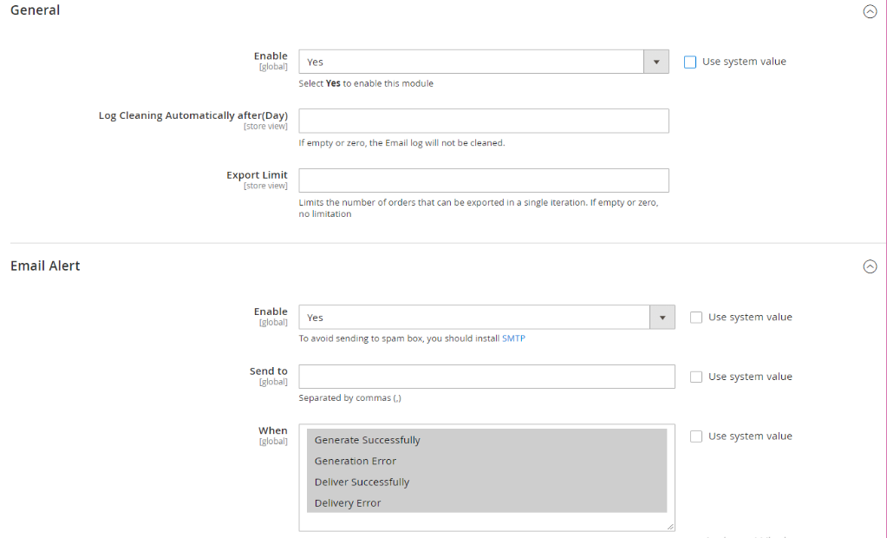This screenshot has width=887, height=538.
Task: Collapse the General section using circle chevron icon
Action: [870, 11]
